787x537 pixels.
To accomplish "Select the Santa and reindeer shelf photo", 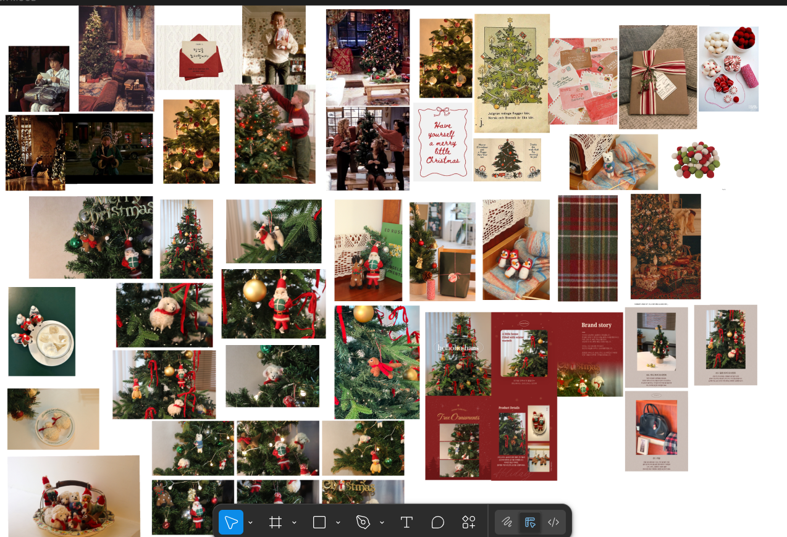I will tap(368, 250).
